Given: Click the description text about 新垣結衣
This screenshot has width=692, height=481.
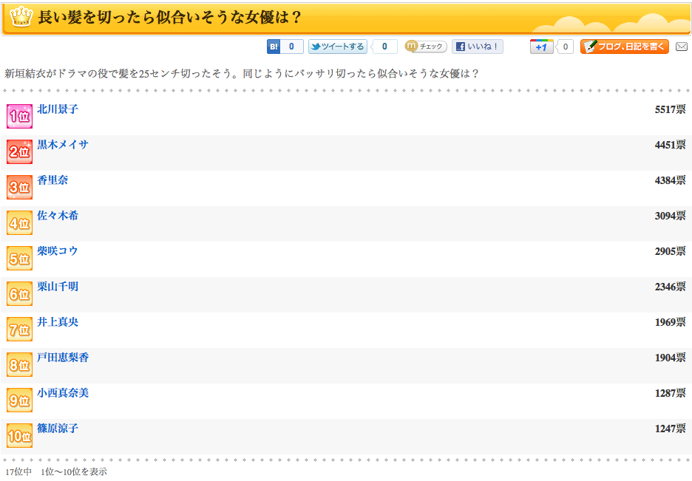Looking at the screenshot, I should 242,73.
